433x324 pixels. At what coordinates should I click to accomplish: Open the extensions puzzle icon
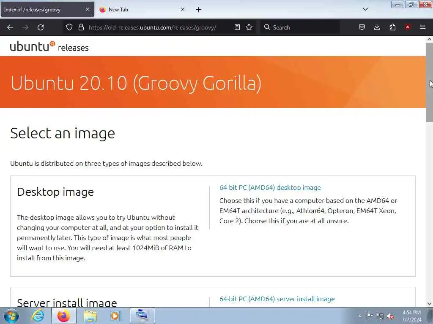click(x=392, y=27)
